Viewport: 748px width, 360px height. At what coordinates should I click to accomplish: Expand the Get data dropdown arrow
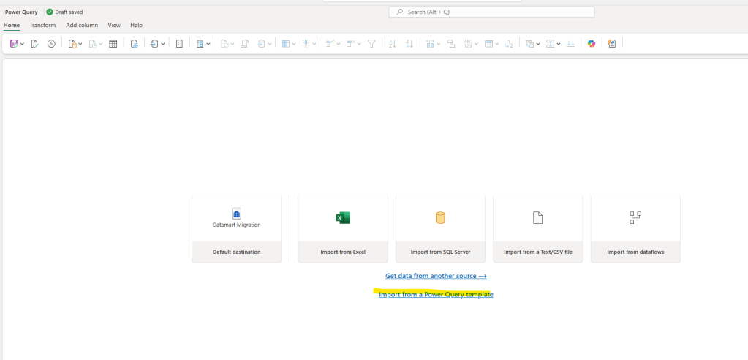[x=80, y=44]
